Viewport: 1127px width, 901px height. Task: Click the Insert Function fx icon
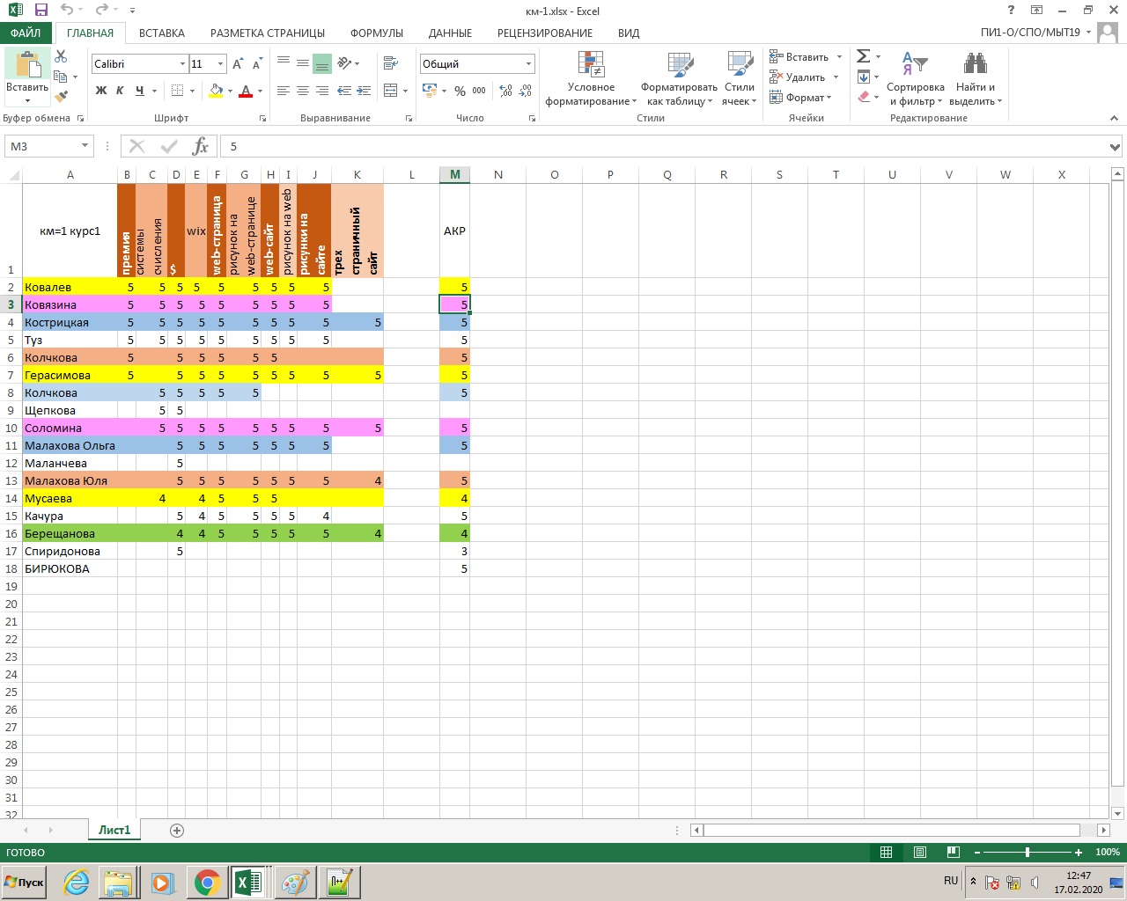pos(201,146)
